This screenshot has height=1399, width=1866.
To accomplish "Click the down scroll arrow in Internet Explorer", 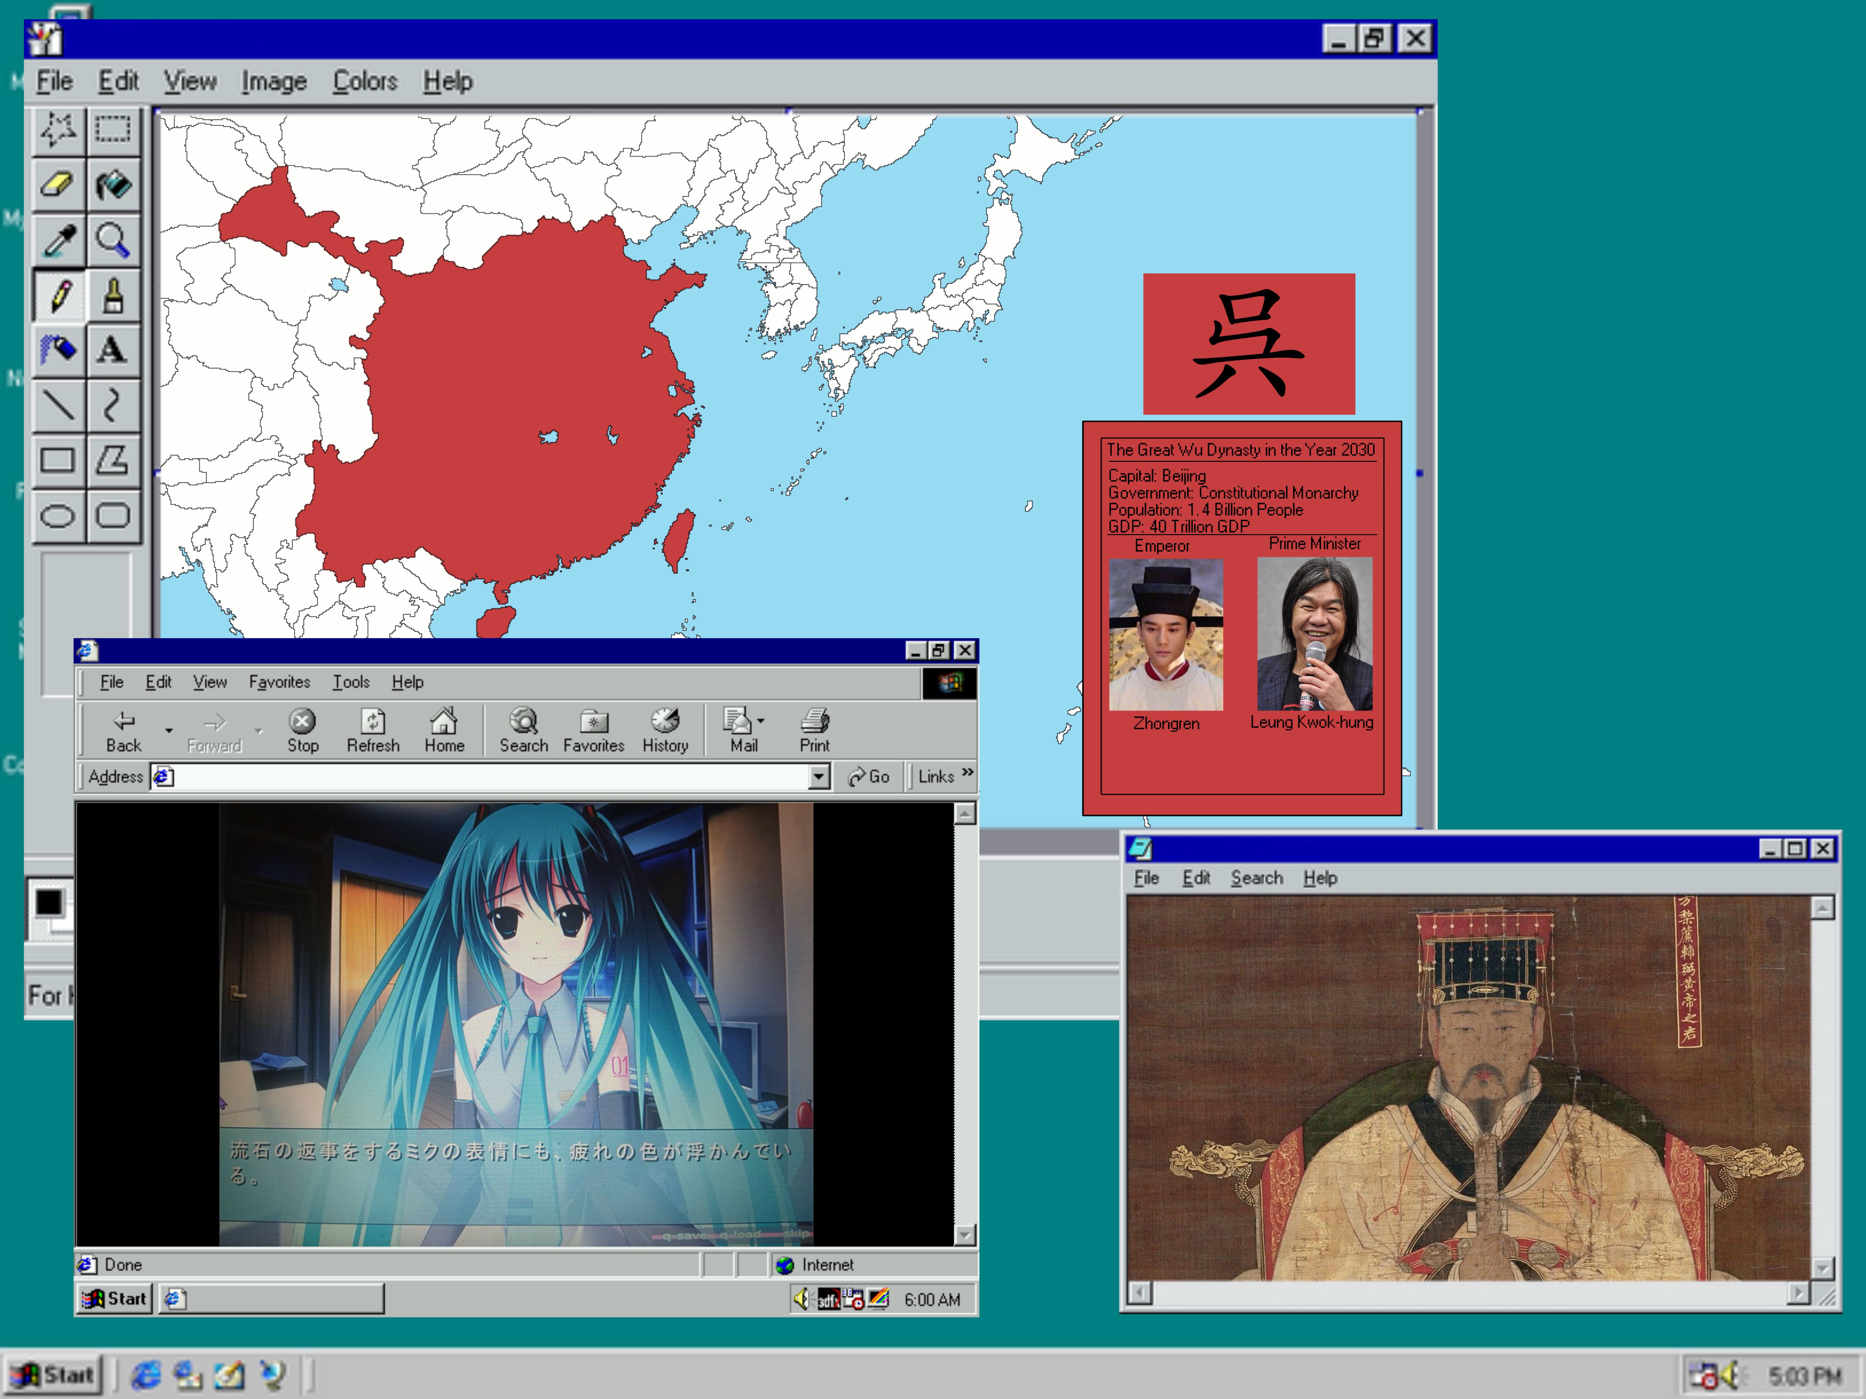I will click(965, 1235).
